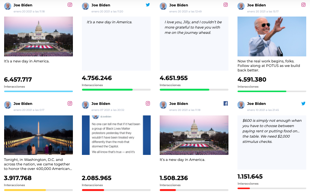310x194 pixels.
Task: Click Joe Biden avatar on 6.457.717 card
Action: pyautogui.click(x=8, y=6)
